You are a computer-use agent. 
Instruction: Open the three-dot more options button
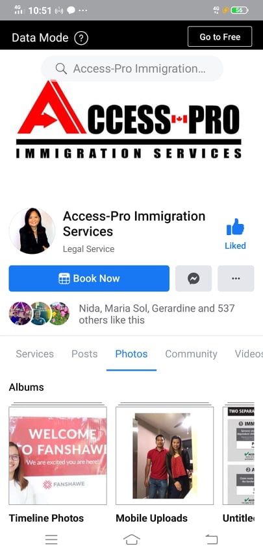click(236, 278)
